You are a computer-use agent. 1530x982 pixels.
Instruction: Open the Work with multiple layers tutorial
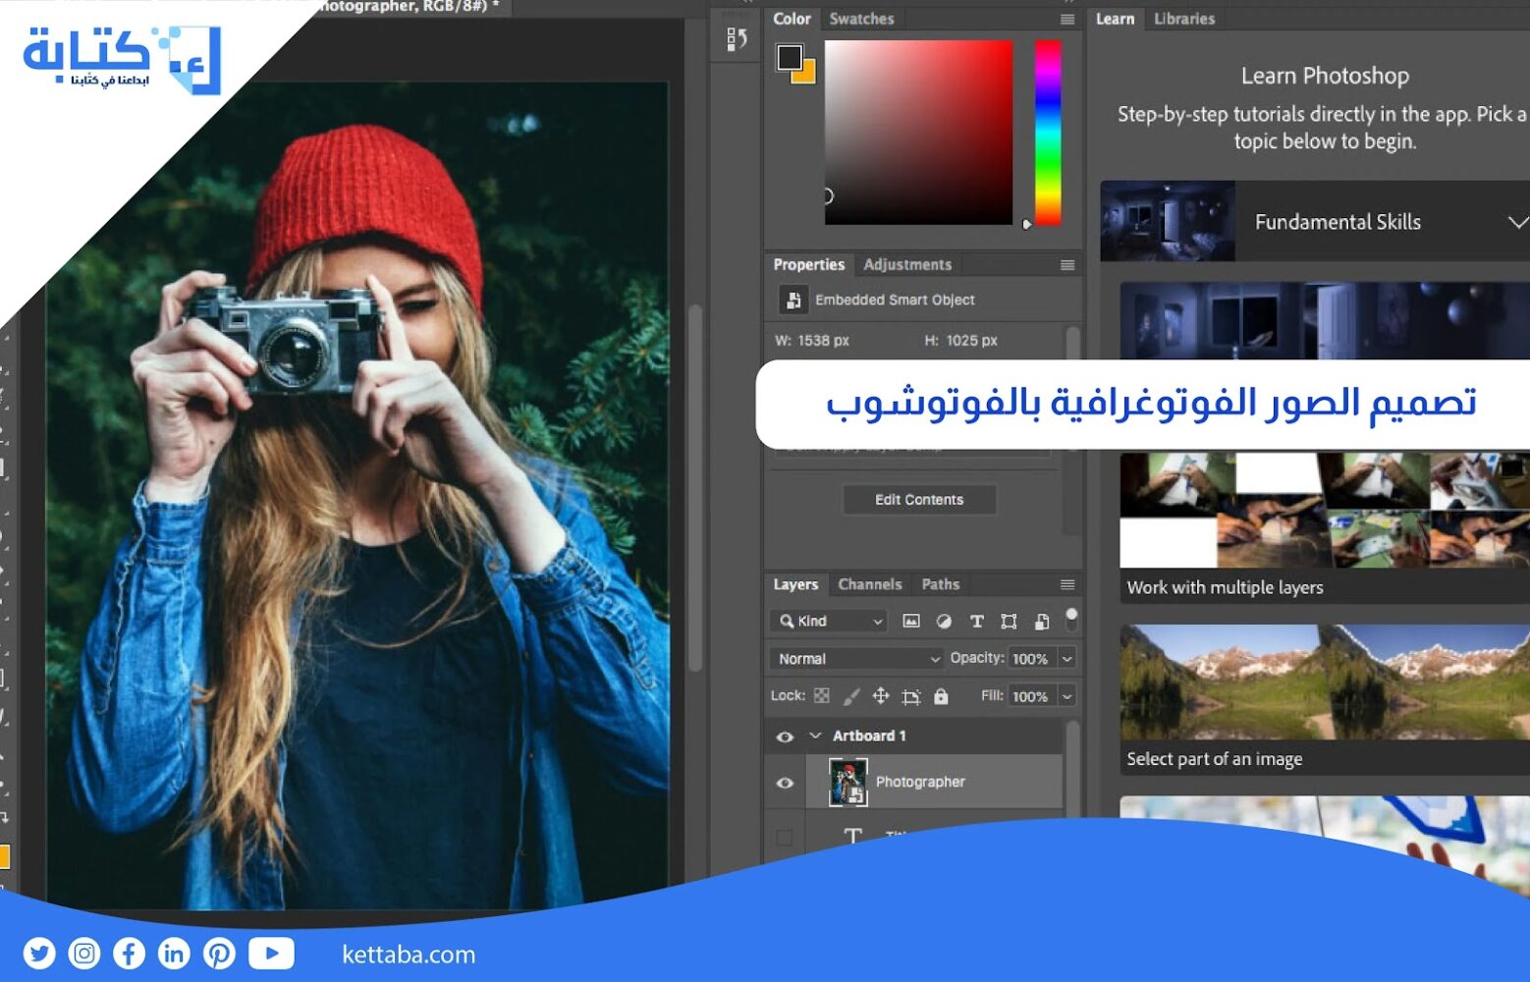[1325, 527]
